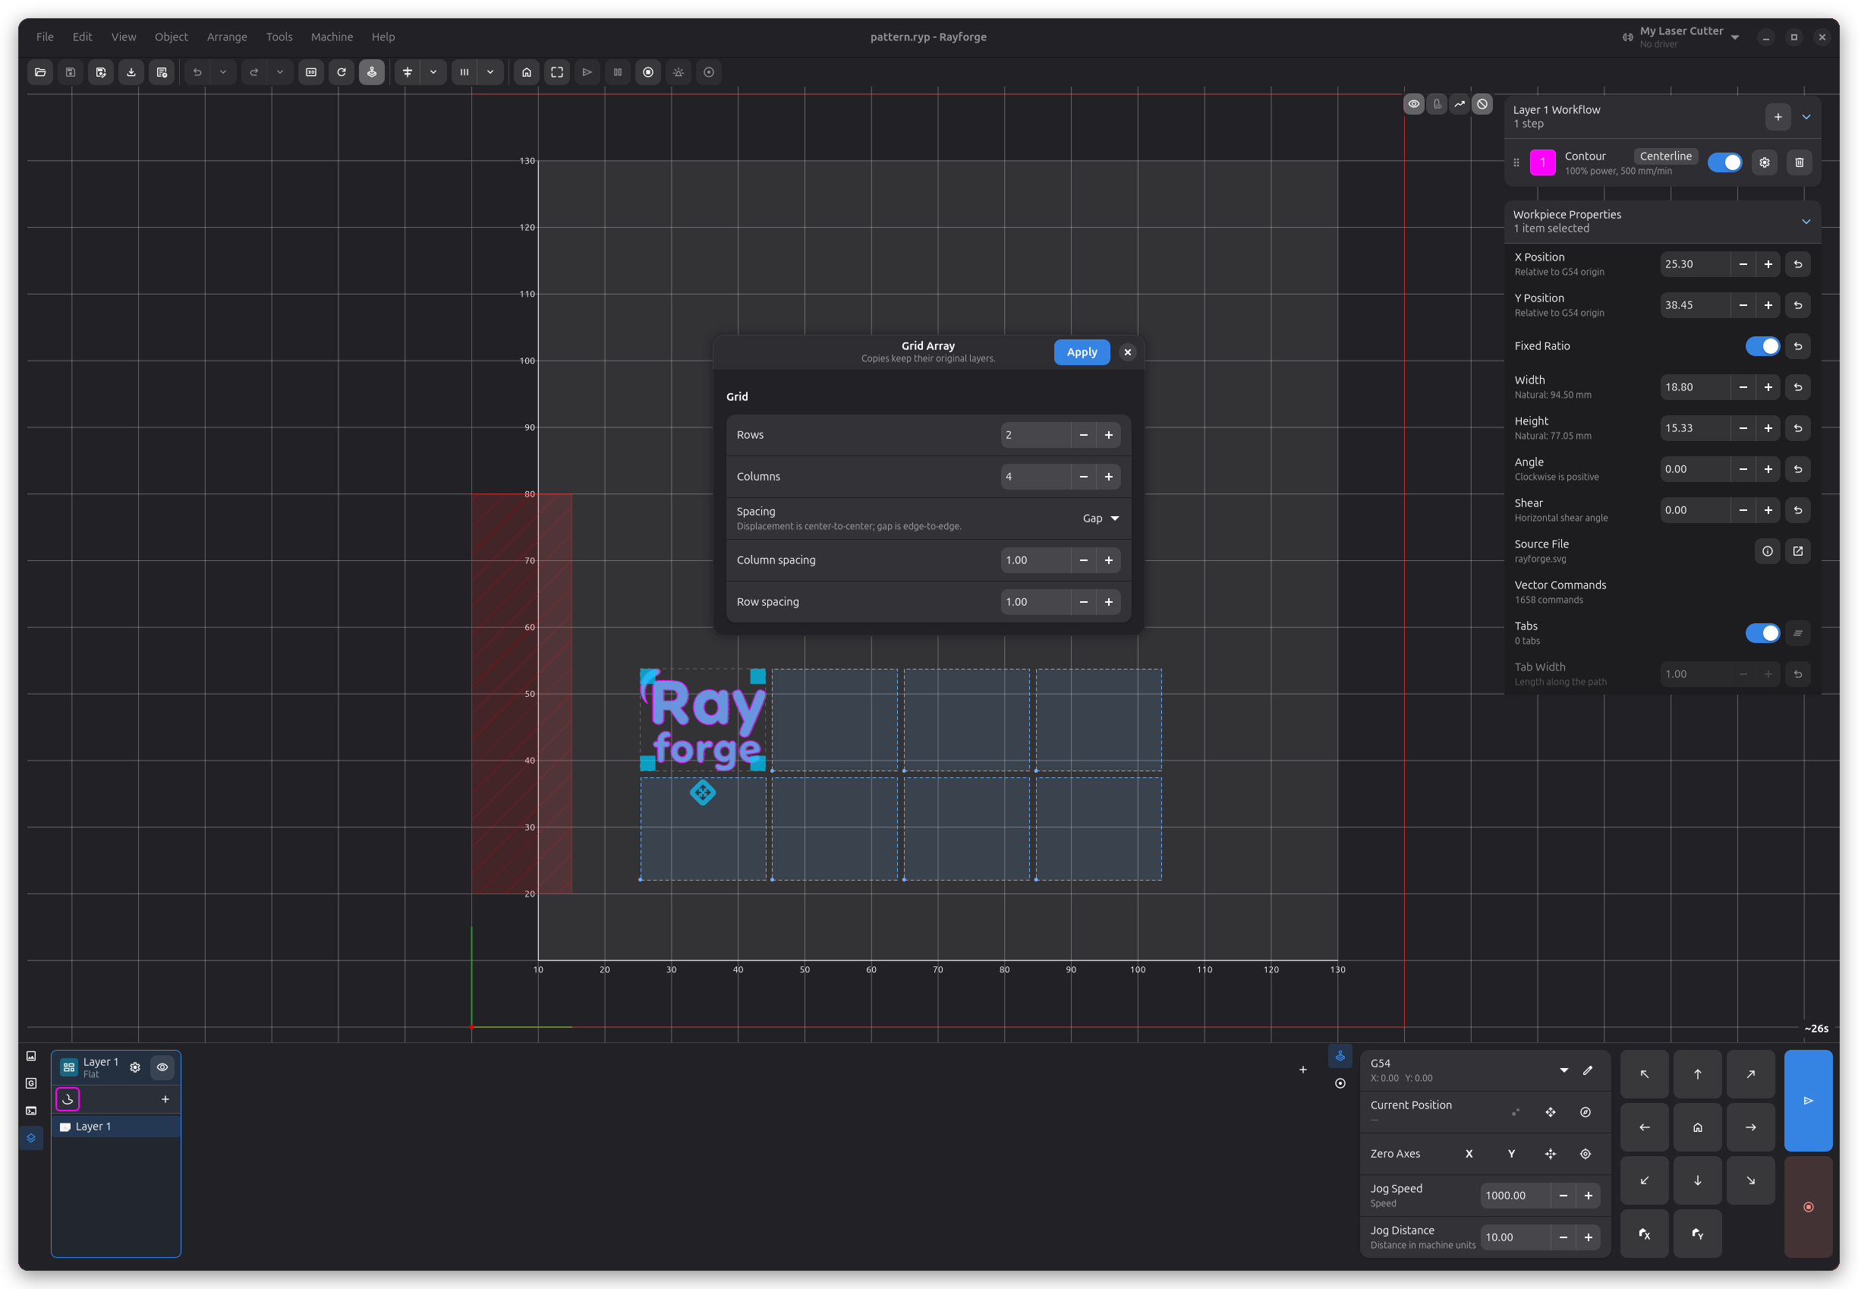Click the home machine toolbar icon
Screen dimensions: 1858x1289
[x=527, y=73]
